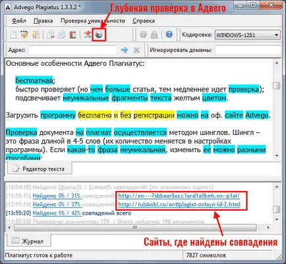
Task: Click the log horizontal scrollbar thumb
Action: [135, 228]
